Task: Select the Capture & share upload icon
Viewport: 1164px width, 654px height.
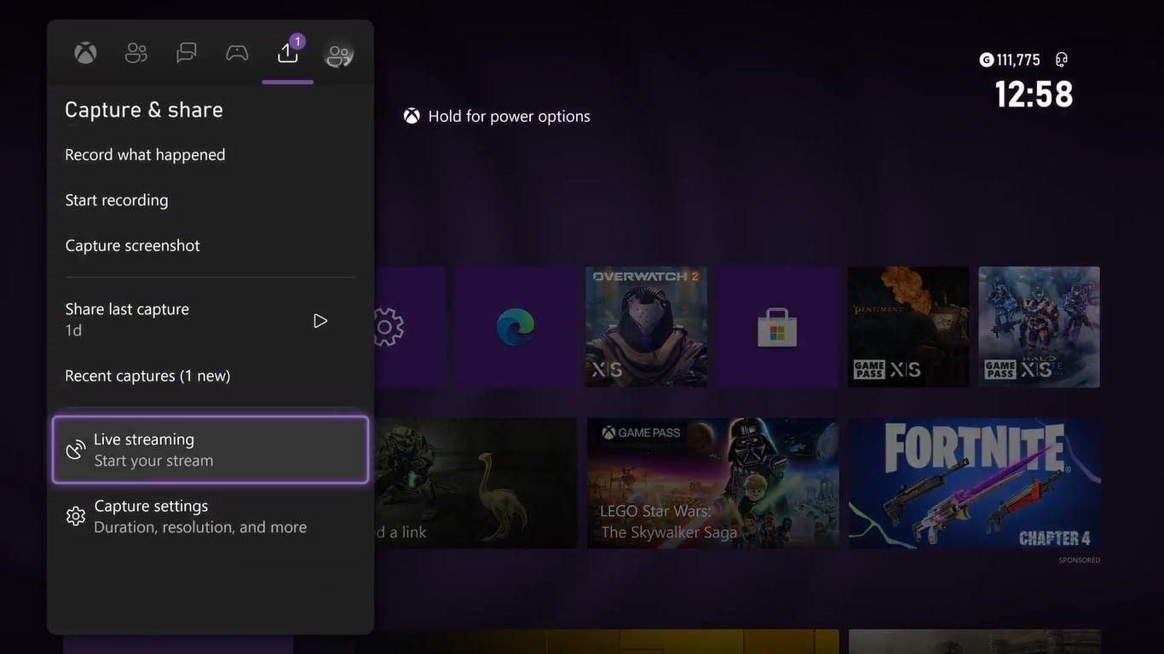Action: tap(287, 52)
